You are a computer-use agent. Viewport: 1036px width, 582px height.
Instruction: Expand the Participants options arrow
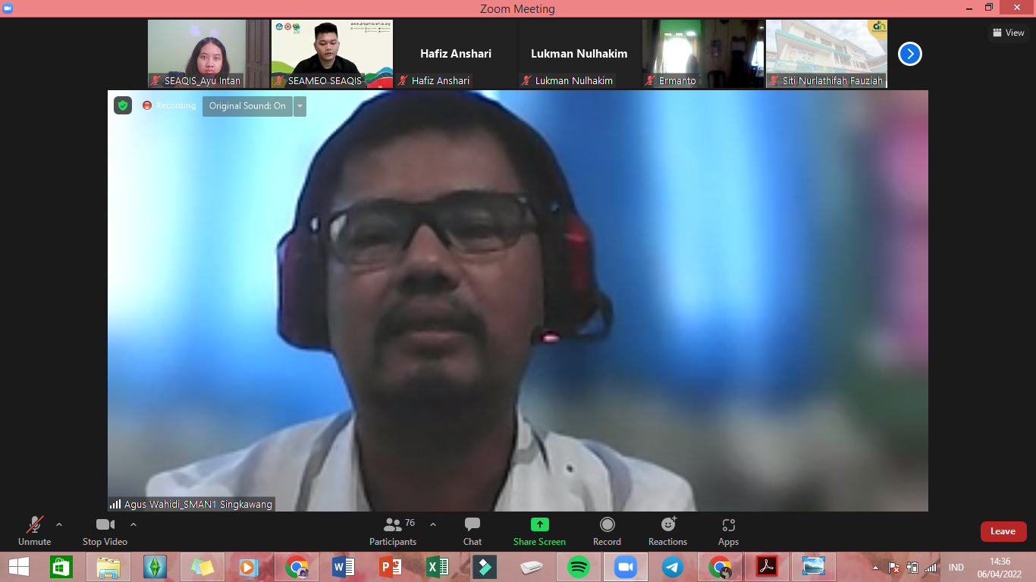point(433,524)
